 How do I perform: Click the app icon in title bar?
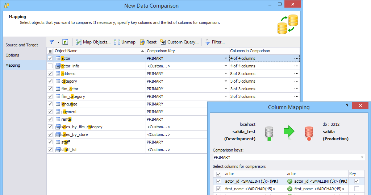7,5
